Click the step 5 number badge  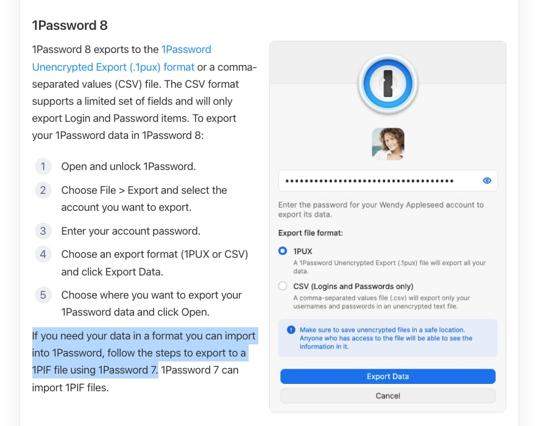click(x=43, y=295)
